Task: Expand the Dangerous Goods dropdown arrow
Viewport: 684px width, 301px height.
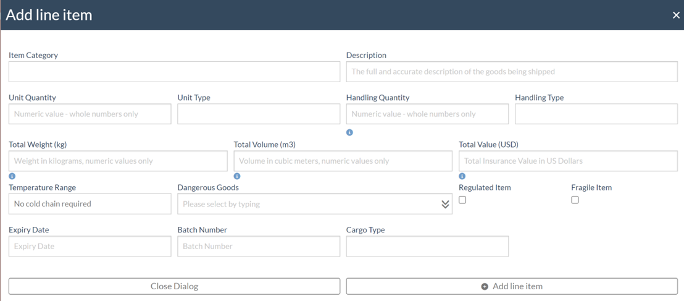Action: click(x=445, y=204)
